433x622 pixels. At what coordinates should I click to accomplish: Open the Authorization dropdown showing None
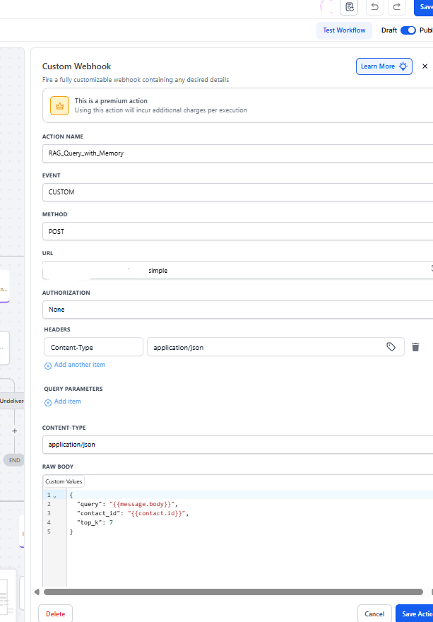pyautogui.click(x=237, y=310)
